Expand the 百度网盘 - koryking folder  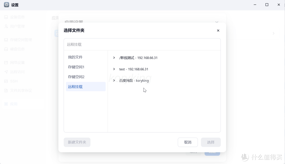(x=114, y=80)
